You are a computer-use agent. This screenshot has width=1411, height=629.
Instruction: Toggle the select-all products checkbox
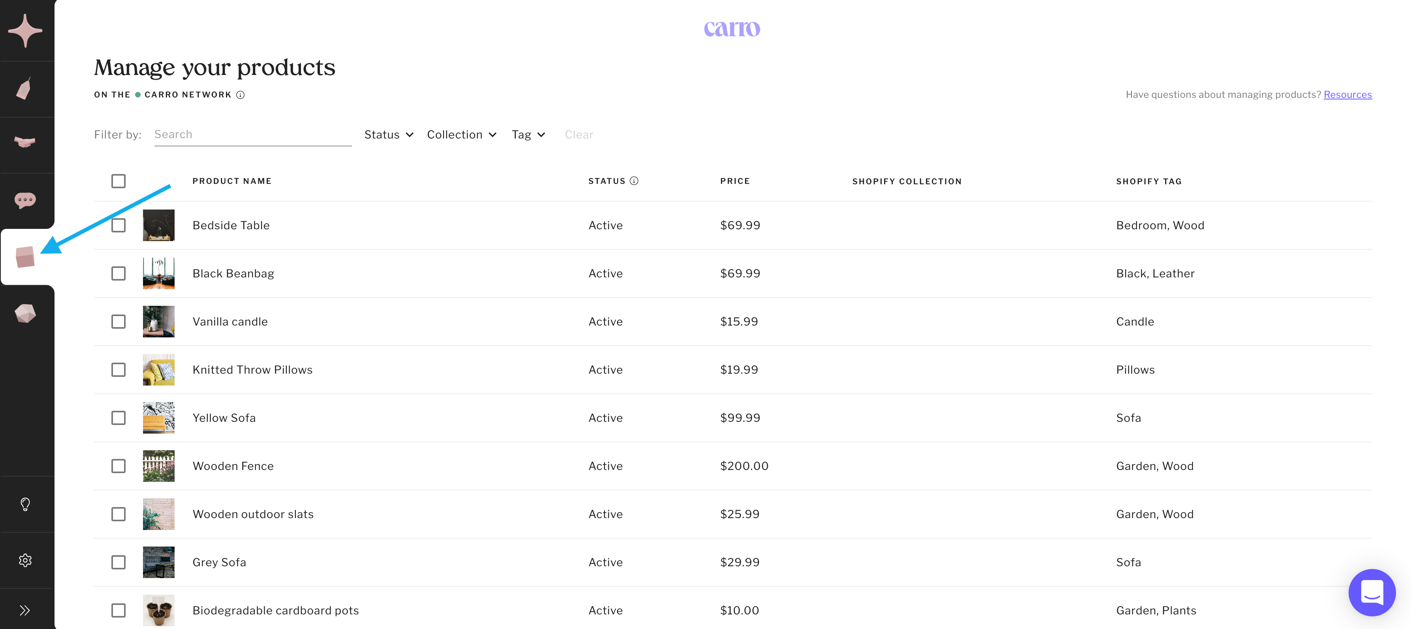pos(119,181)
